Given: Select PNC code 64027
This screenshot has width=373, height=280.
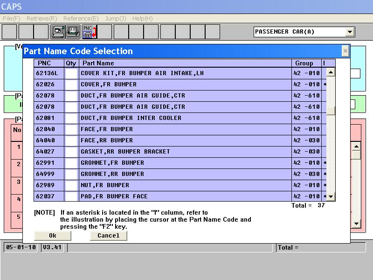Looking at the screenshot, I should click(x=45, y=152).
